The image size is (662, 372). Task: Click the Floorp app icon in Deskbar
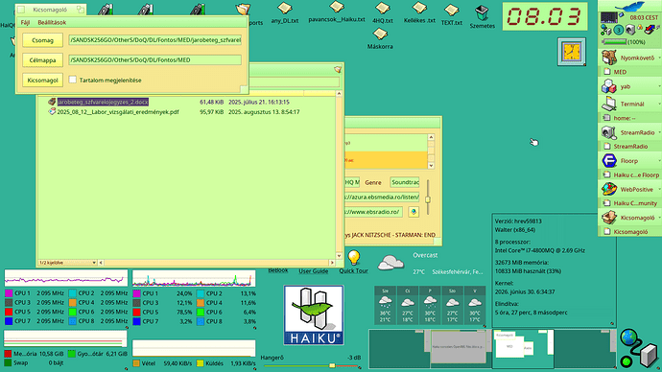coord(609,161)
